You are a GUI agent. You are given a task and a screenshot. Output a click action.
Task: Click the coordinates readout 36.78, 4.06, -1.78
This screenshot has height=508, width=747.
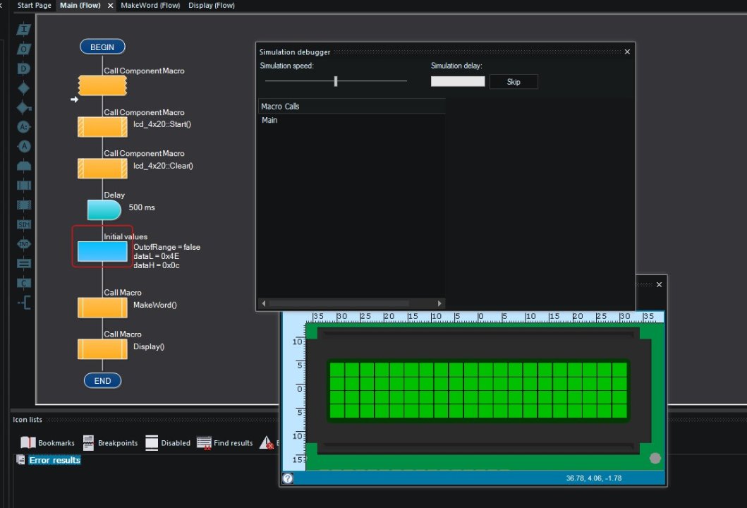594,478
